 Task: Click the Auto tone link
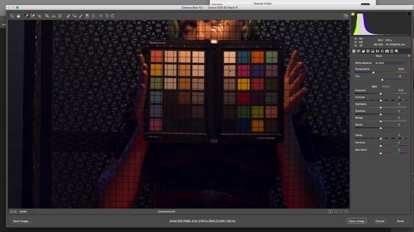click(374, 86)
